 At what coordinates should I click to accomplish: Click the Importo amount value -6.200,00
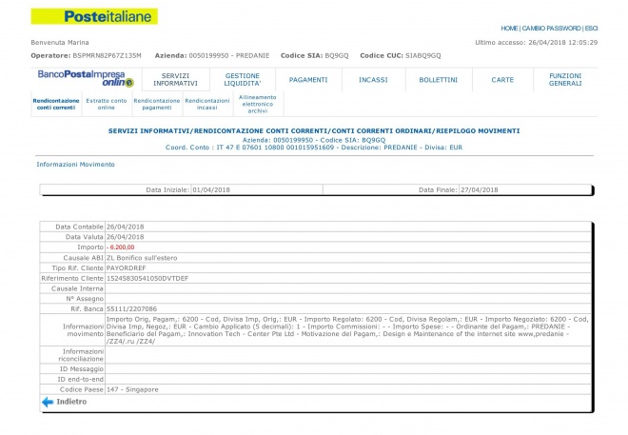tap(121, 247)
